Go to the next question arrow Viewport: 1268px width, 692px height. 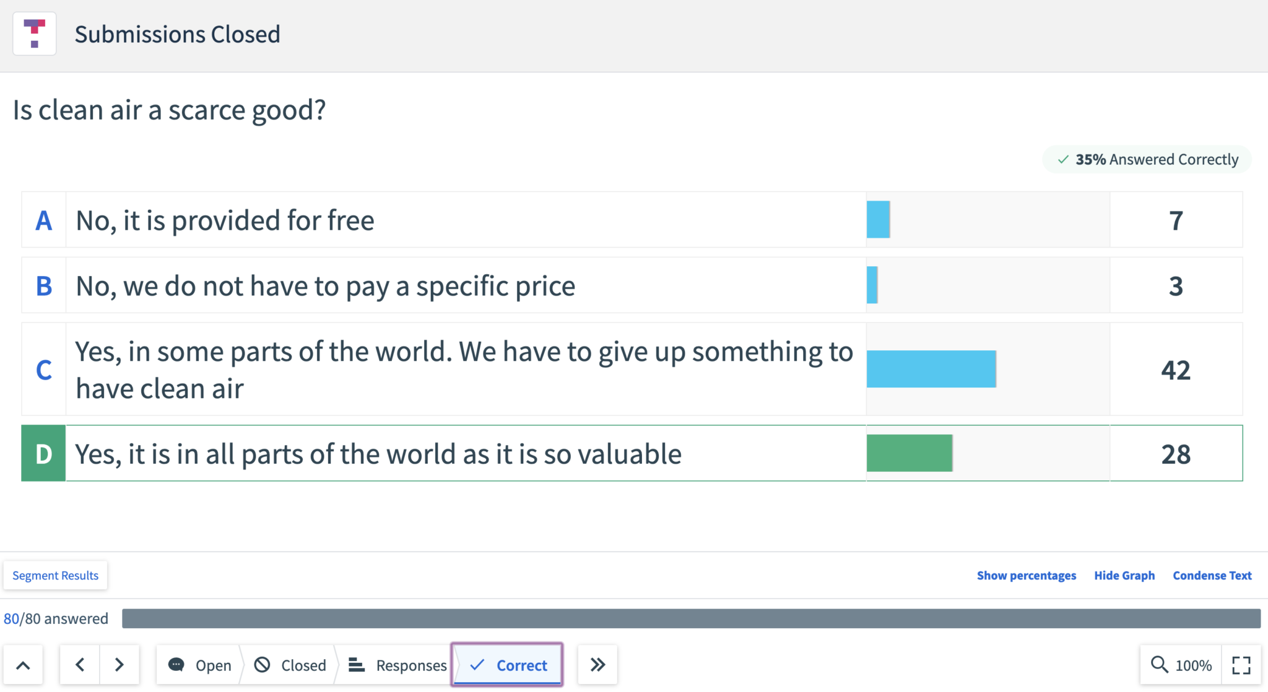click(x=119, y=665)
